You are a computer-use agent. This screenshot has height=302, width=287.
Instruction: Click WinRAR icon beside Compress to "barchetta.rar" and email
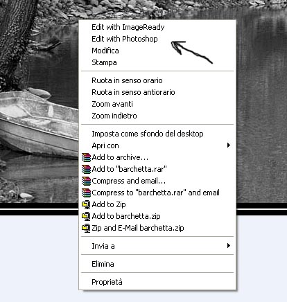pyautogui.click(x=86, y=193)
